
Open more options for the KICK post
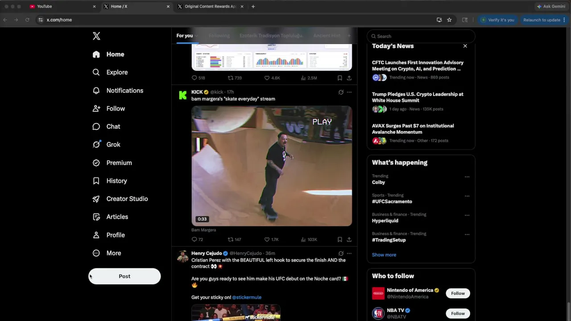349,92
